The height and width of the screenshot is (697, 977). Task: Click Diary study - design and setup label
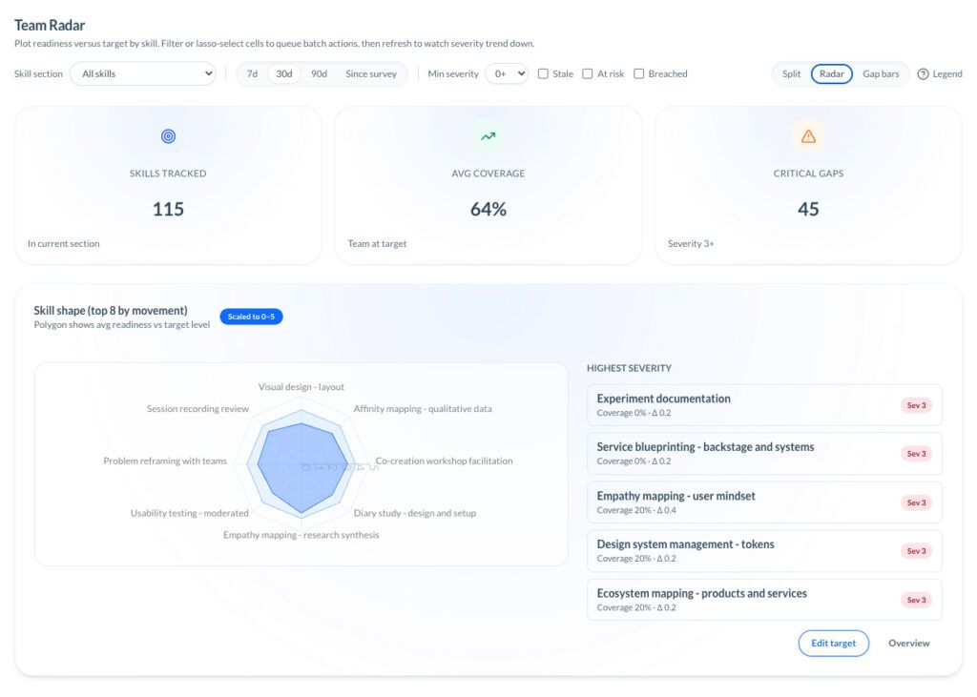coord(414,513)
